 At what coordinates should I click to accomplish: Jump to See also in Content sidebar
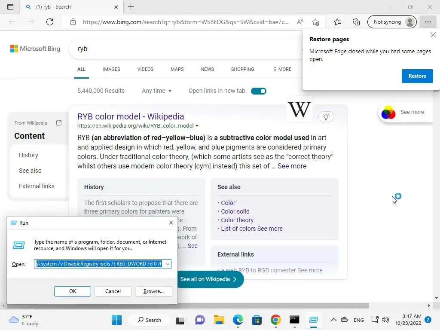(x=30, y=171)
